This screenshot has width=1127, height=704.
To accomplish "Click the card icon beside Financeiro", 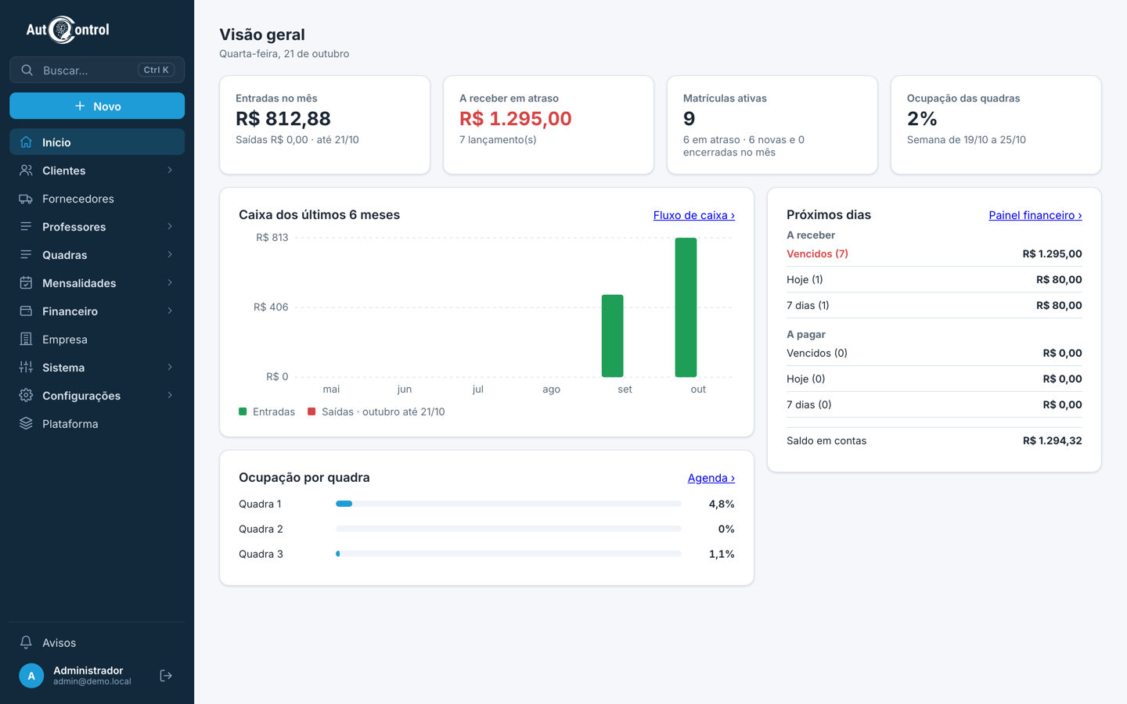I will 26,311.
